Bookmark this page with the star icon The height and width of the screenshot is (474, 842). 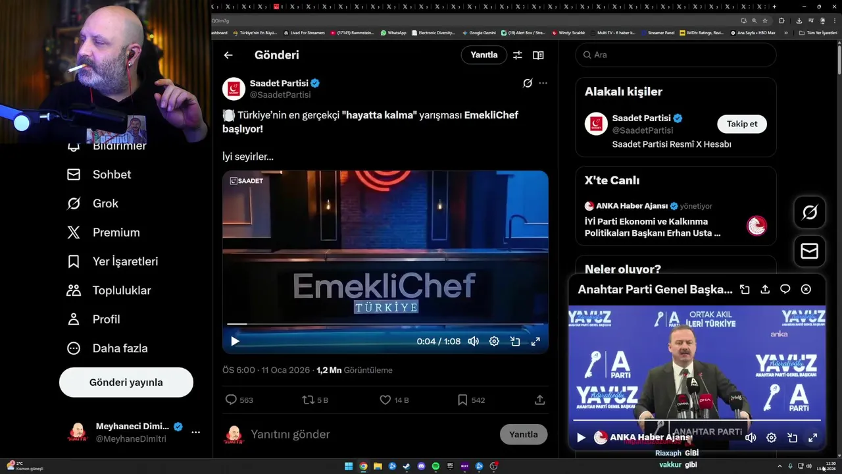(x=765, y=21)
